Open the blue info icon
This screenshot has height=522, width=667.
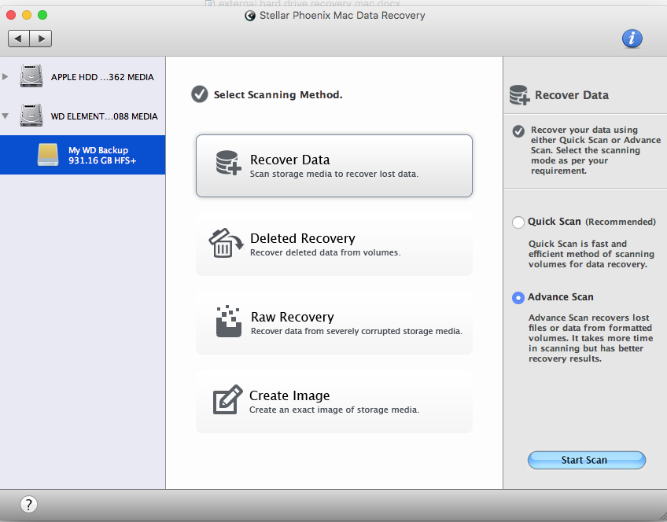point(632,38)
